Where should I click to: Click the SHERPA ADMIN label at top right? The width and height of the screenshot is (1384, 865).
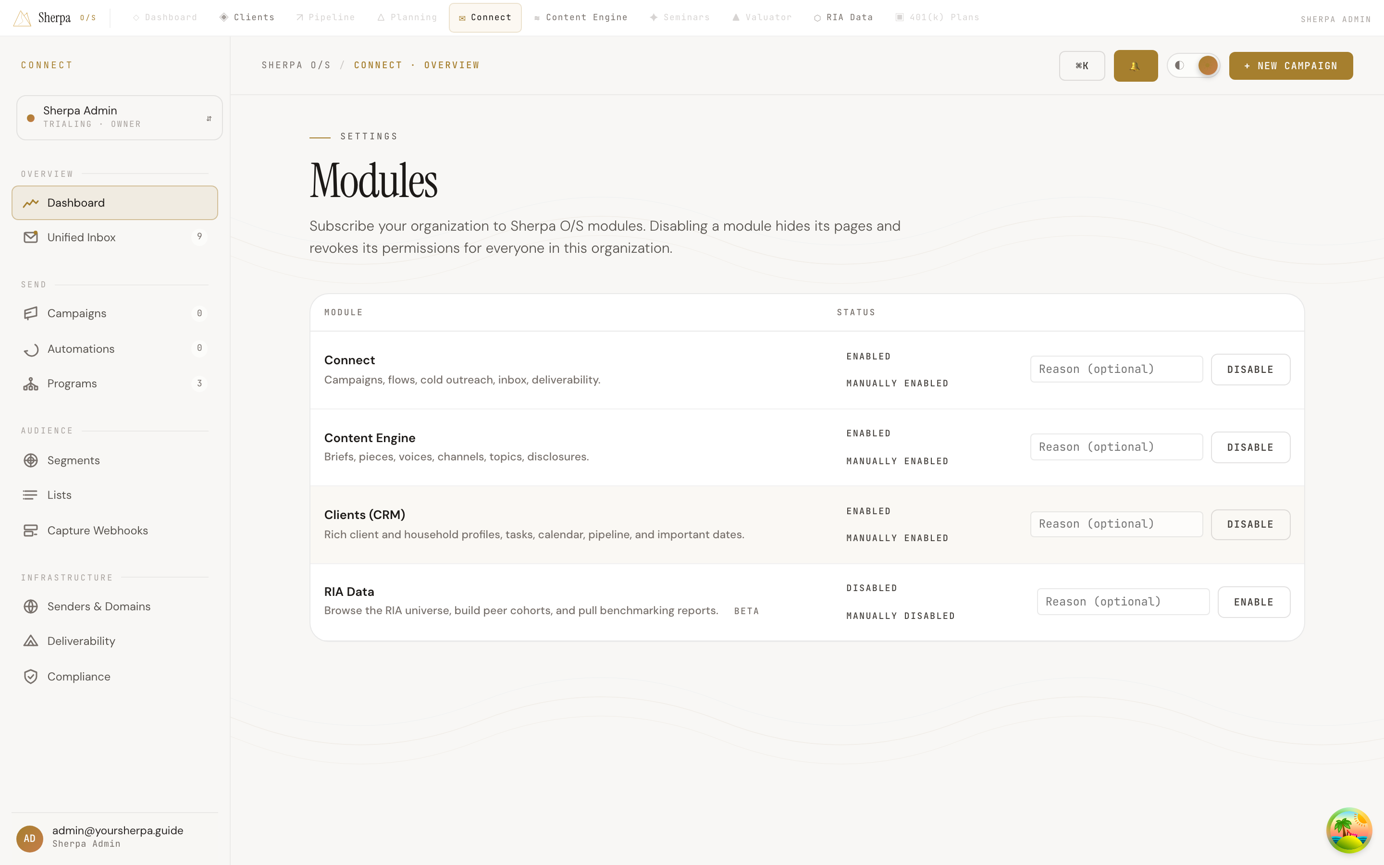point(1335,19)
